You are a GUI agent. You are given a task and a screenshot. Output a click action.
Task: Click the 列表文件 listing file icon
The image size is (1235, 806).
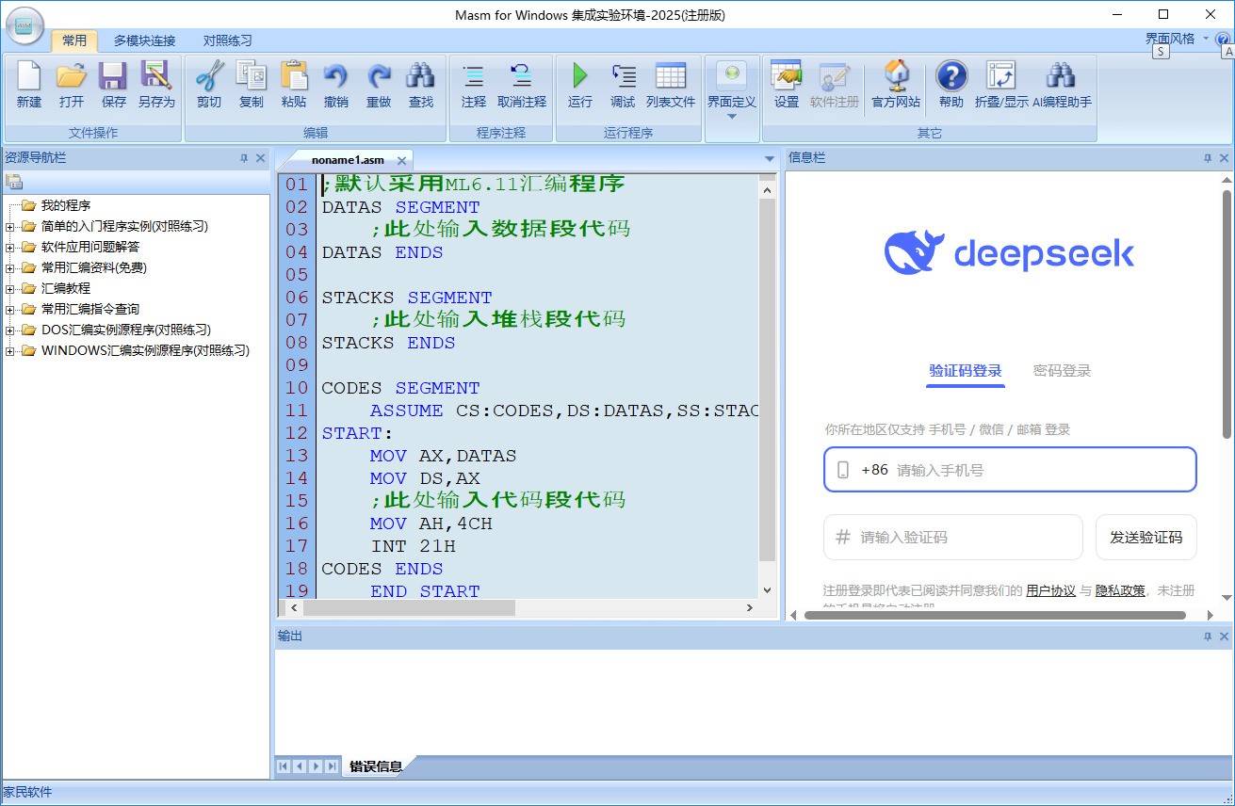pyautogui.click(x=672, y=85)
